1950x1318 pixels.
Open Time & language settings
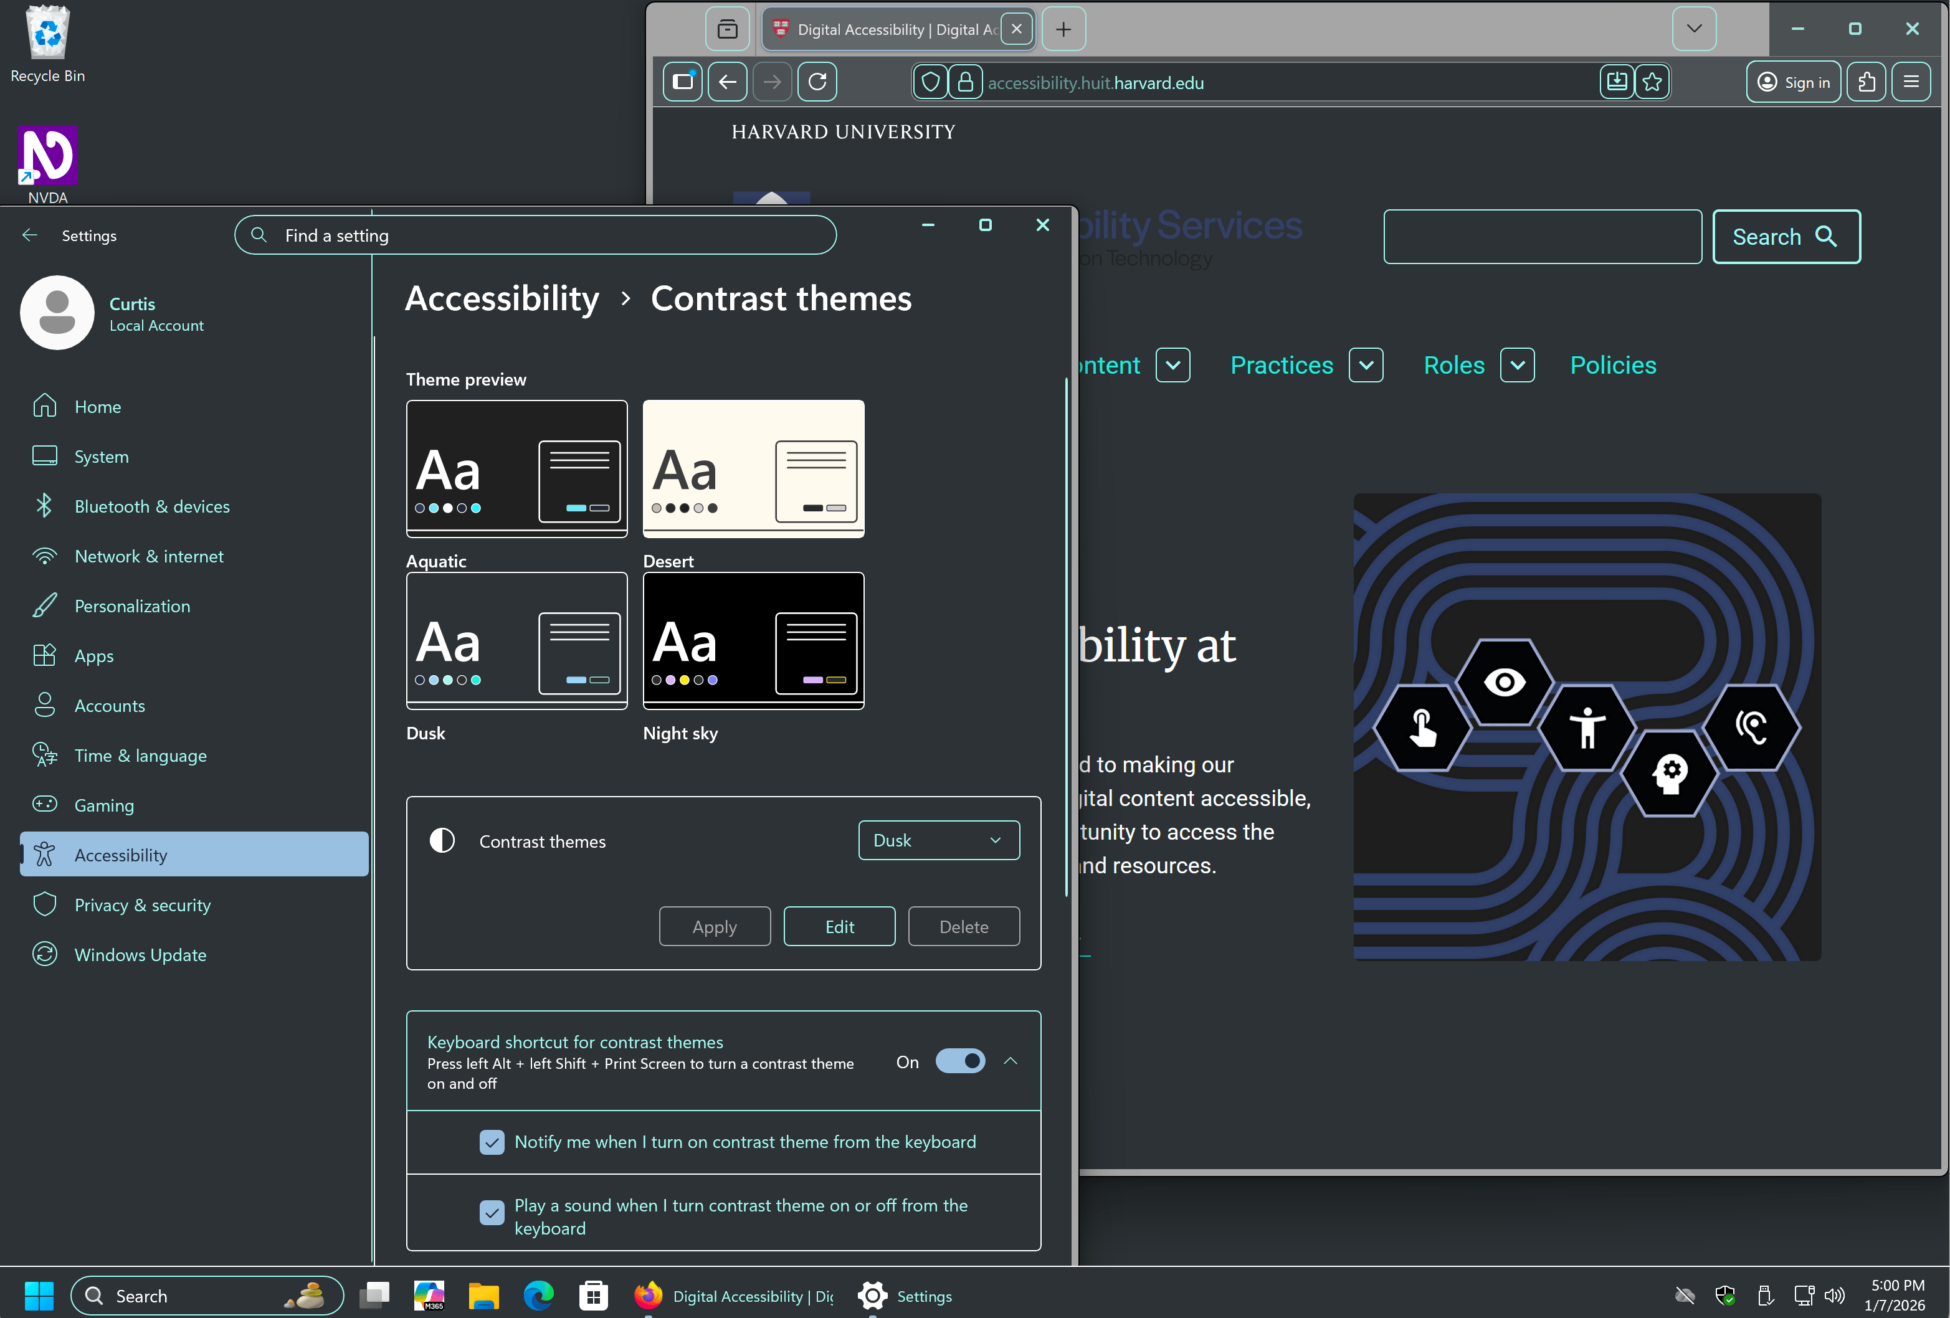[193, 755]
